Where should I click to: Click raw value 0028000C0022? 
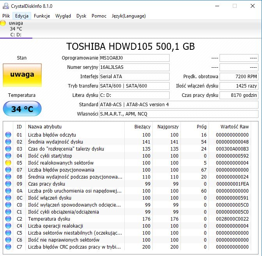pos(232,219)
